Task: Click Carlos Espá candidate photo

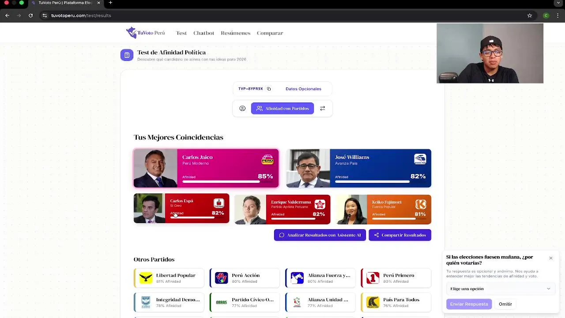Action: [149, 208]
